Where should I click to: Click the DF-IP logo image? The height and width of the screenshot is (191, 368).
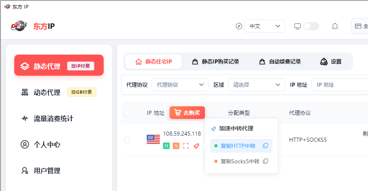(19, 26)
